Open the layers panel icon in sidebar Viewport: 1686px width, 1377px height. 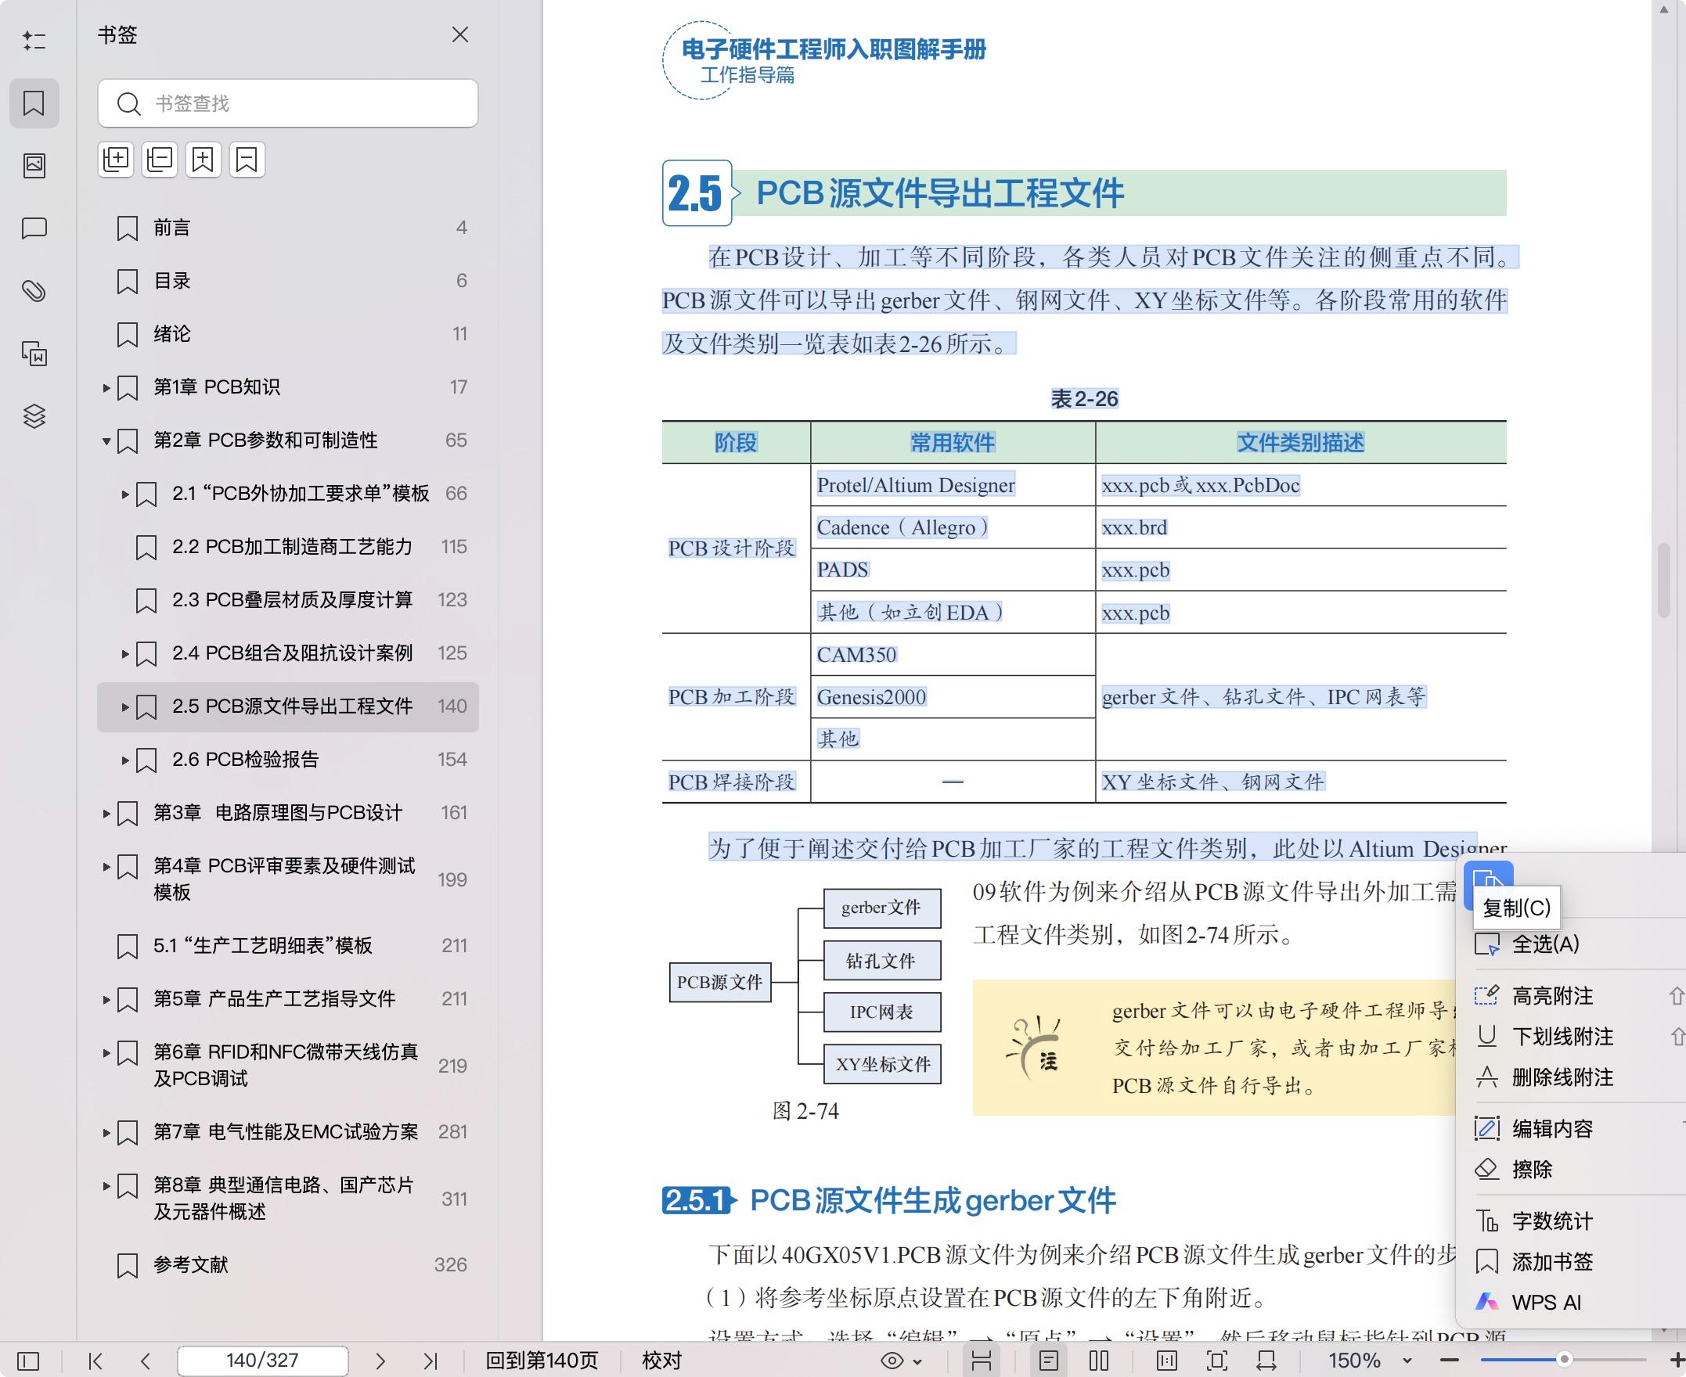tap(34, 415)
